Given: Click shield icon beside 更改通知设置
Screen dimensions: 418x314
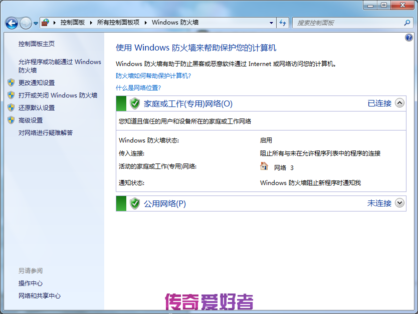Looking at the screenshot, I should pyautogui.click(x=11, y=82).
